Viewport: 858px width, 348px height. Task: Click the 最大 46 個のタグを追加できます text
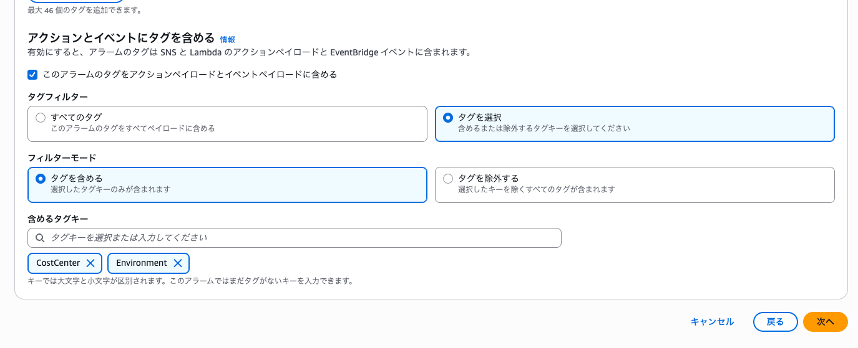(85, 10)
